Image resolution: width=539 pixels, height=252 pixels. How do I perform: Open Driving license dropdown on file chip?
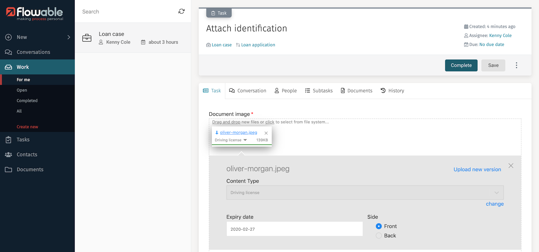pos(245,140)
